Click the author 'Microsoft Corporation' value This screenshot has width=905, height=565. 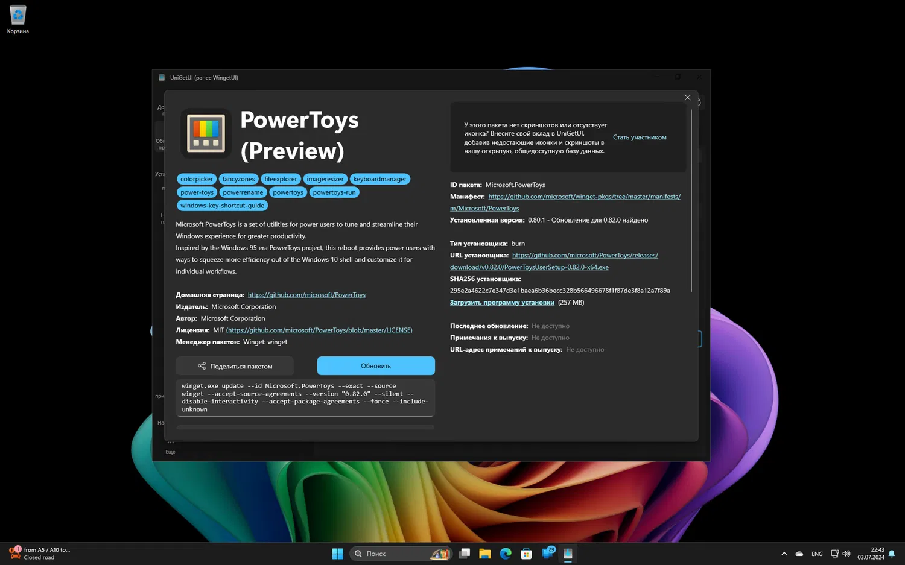233,318
